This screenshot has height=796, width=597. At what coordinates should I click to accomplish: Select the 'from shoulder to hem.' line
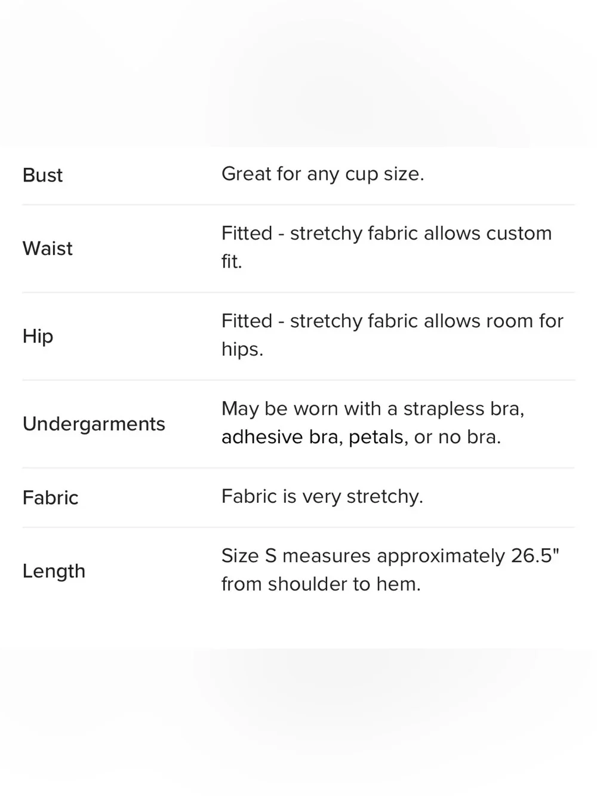(321, 584)
